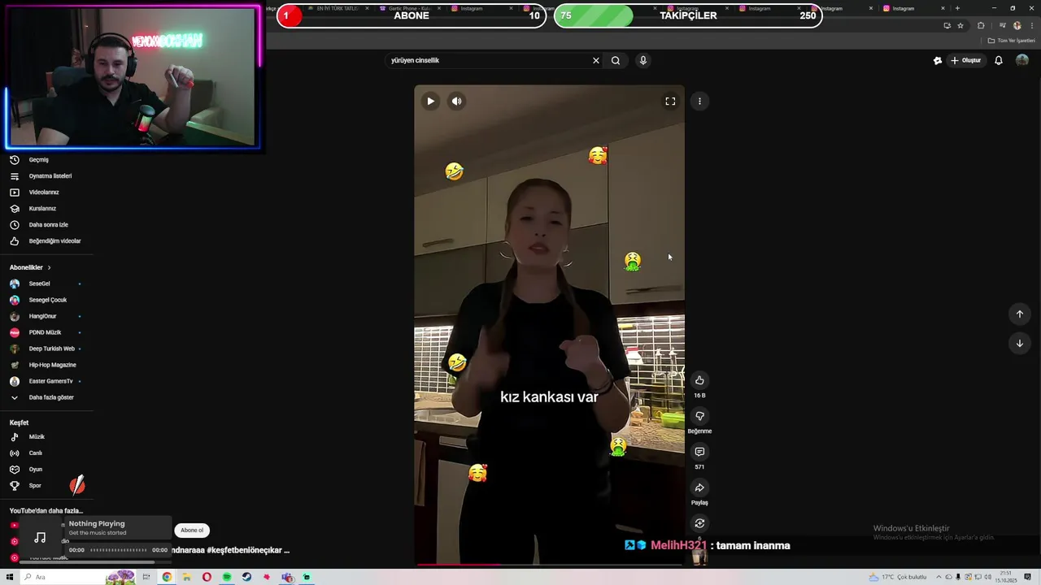The image size is (1041, 585).
Task: Open Tüm Yer İşaretleri bookmarks folder
Action: coord(1012,41)
